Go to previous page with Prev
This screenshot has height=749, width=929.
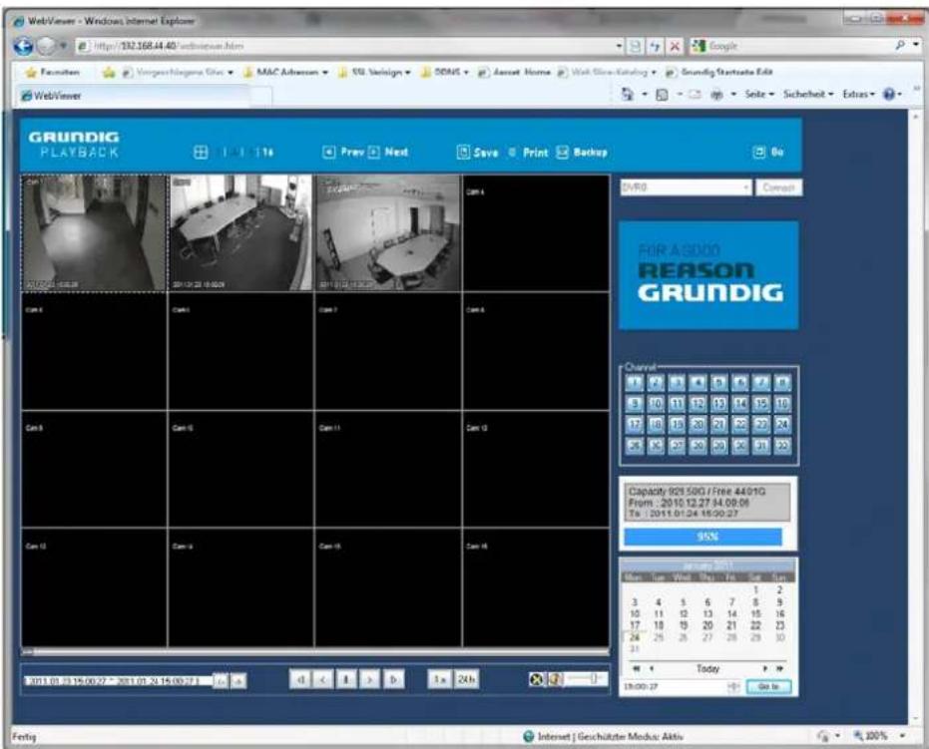coord(343,153)
